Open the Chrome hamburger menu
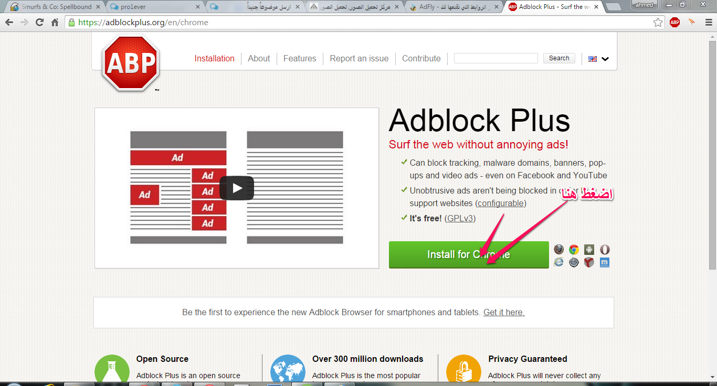The width and height of the screenshot is (717, 386). pyautogui.click(x=707, y=23)
